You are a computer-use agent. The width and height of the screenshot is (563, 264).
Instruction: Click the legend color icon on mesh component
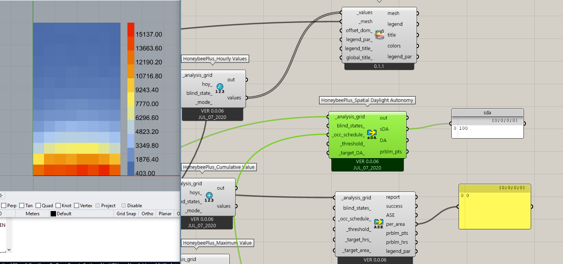(x=380, y=35)
